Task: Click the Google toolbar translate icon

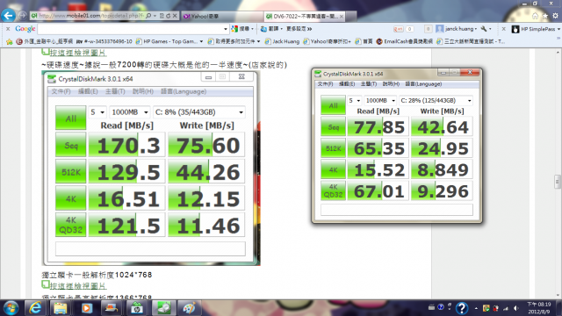Action: [x=263, y=29]
